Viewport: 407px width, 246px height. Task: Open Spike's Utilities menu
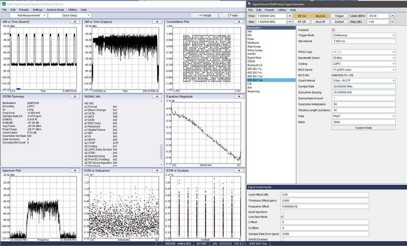pos(72,10)
